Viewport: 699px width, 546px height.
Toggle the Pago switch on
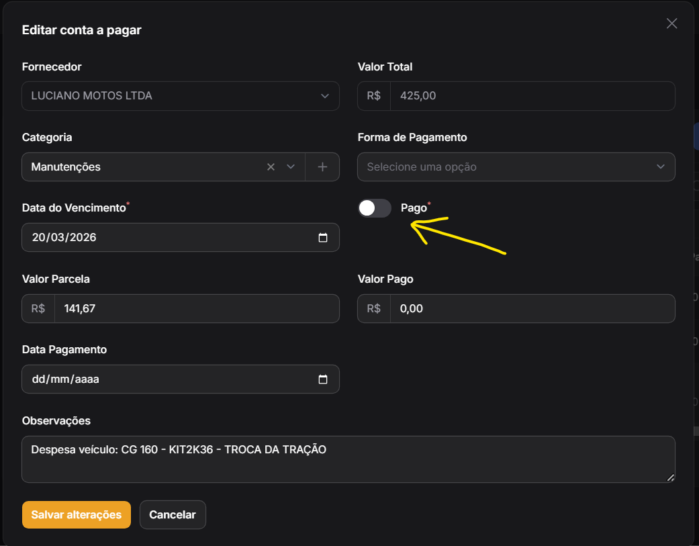click(x=375, y=208)
